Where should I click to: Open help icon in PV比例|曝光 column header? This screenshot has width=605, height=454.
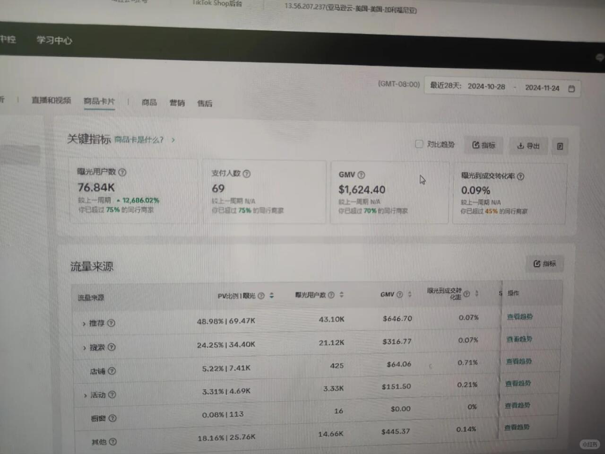pyautogui.click(x=261, y=296)
